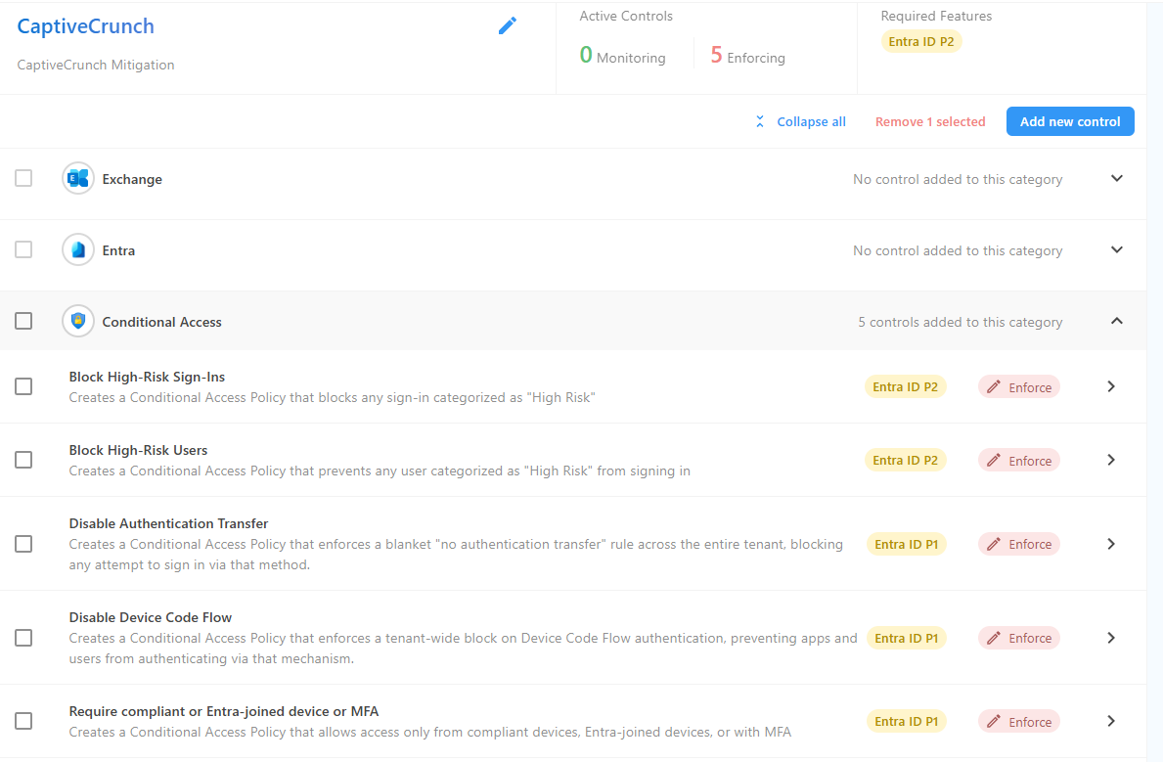1163x762 pixels.
Task: Select the Conditional Access category checkbox
Action: [x=23, y=321]
